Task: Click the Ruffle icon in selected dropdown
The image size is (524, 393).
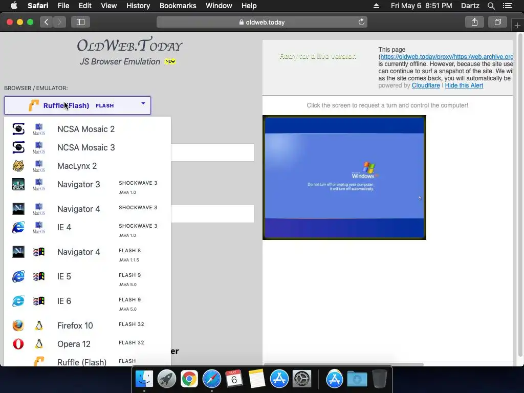Action: coord(34,105)
